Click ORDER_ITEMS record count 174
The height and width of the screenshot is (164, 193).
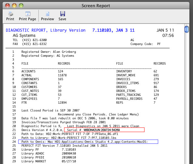tap(156, 91)
